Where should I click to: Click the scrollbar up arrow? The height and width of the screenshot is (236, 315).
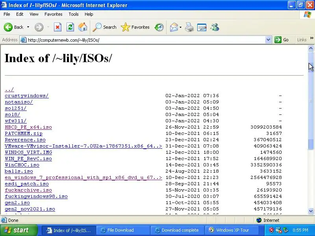[x=311, y=48]
